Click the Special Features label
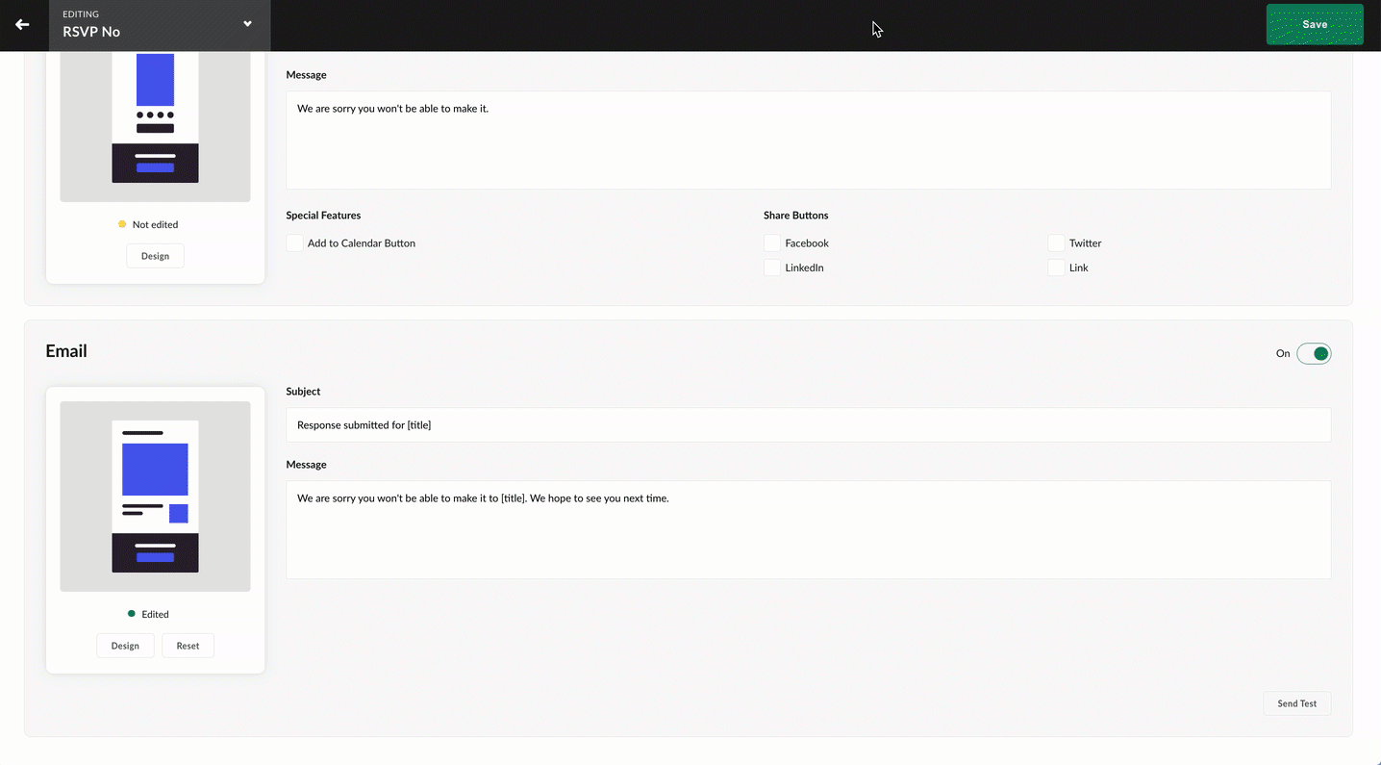The height and width of the screenshot is (765, 1381). pos(323,216)
